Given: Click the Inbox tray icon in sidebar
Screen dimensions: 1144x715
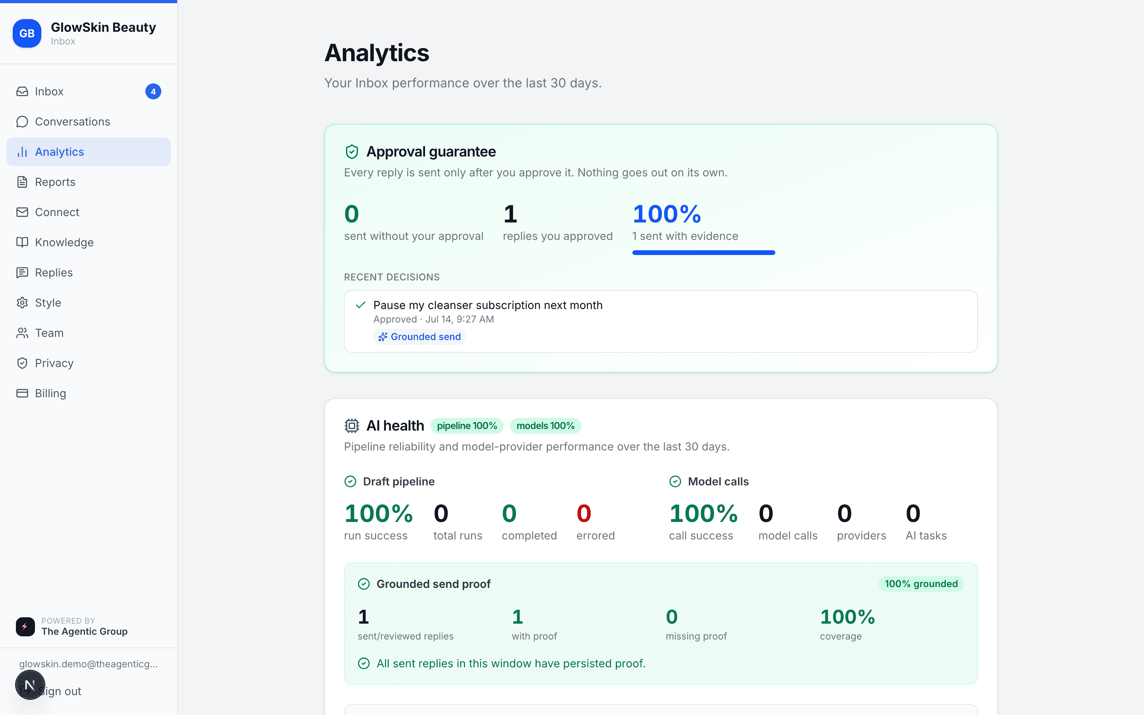Looking at the screenshot, I should pyautogui.click(x=22, y=91).
